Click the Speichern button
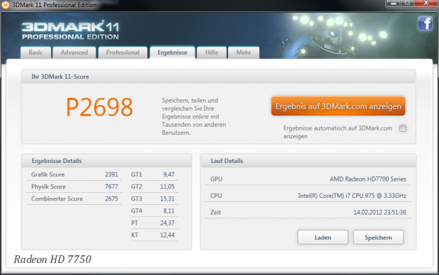439x275 pixels. pos(378,237)
